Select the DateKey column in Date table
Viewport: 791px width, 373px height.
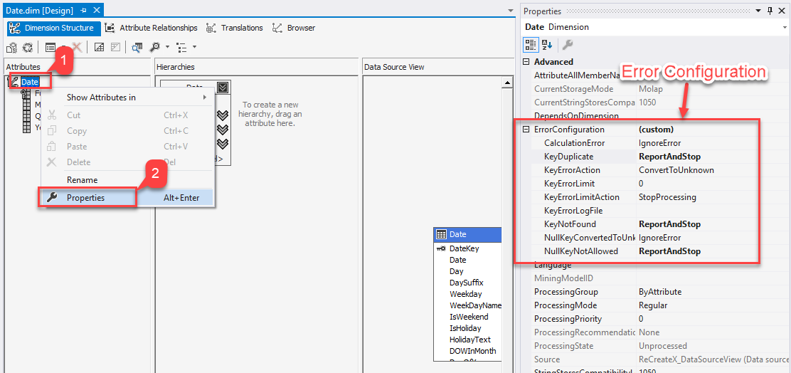point(464,248)
